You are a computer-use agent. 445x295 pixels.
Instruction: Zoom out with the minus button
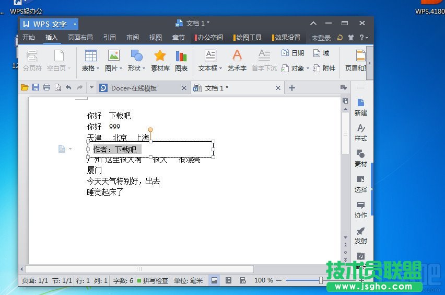tap(279, 280)
